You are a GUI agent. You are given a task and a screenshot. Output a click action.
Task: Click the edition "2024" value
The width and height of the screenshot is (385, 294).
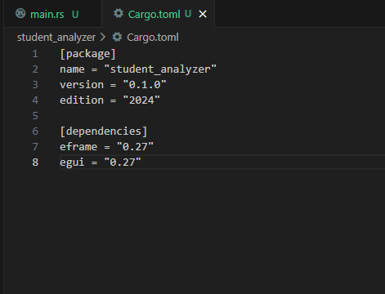click(141, 100)
